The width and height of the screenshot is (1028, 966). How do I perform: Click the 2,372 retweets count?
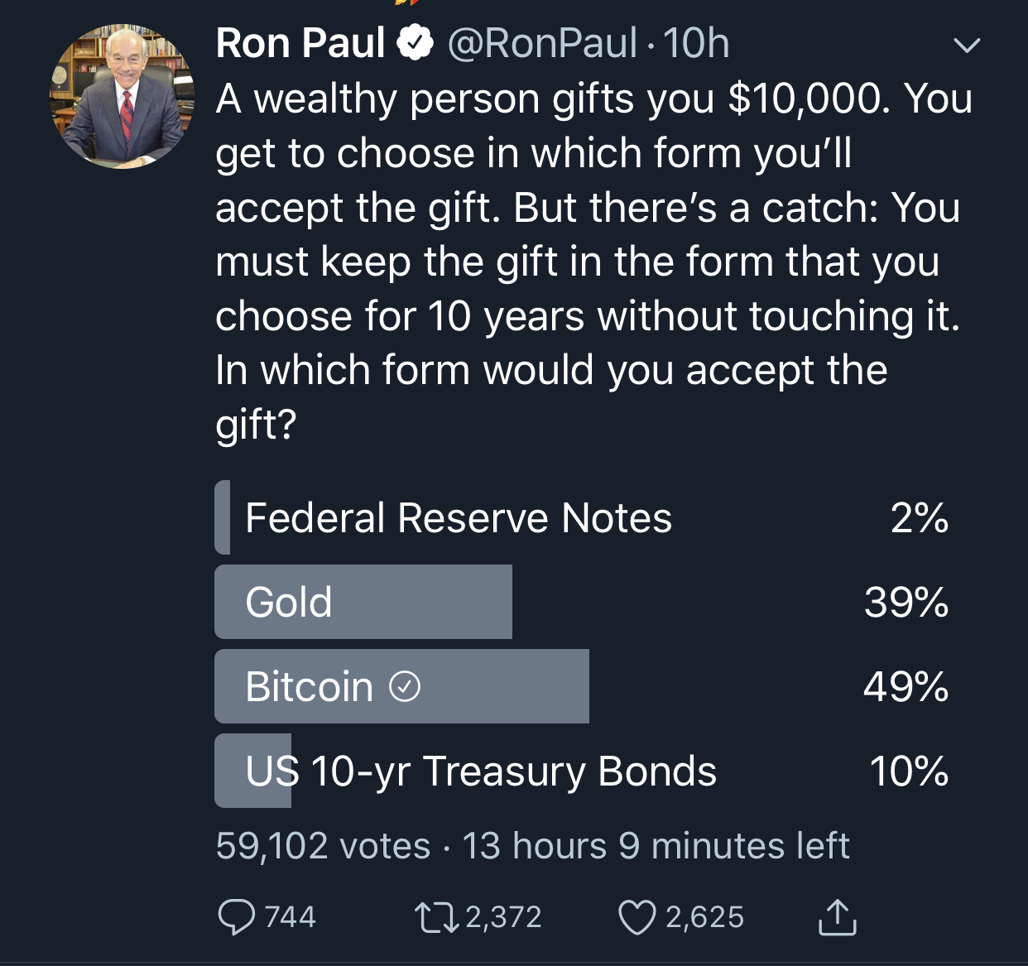click(503, 917)
